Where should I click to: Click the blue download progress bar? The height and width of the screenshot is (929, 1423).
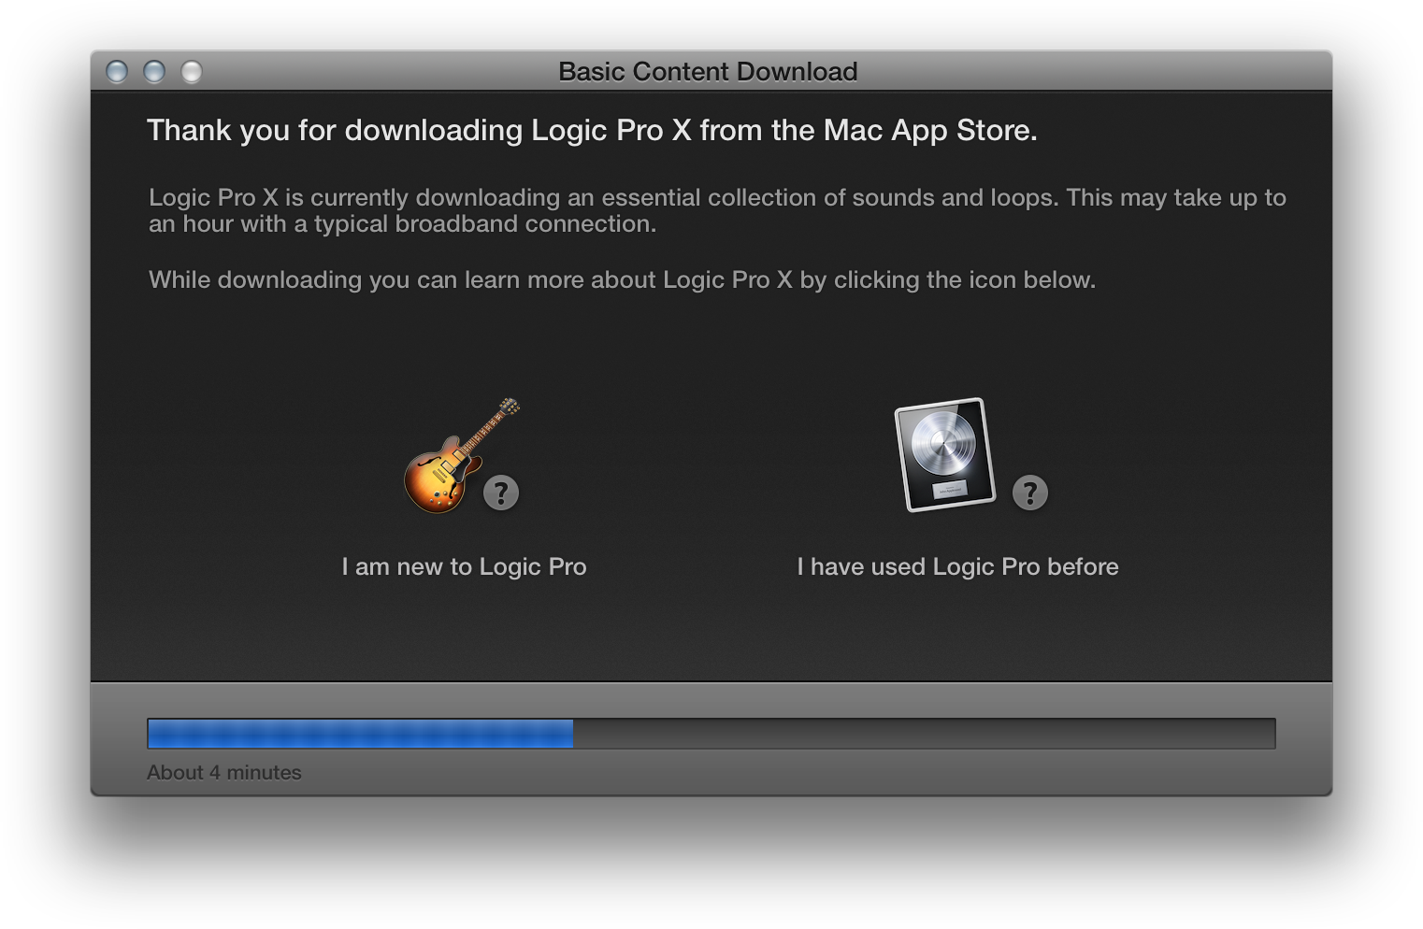(x=711, y=734)
